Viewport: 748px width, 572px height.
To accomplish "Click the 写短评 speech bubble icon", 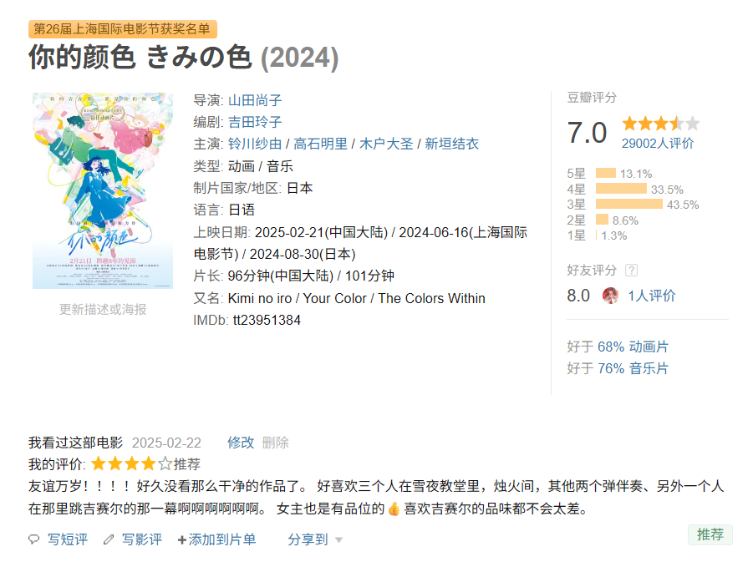I will 34,539.
